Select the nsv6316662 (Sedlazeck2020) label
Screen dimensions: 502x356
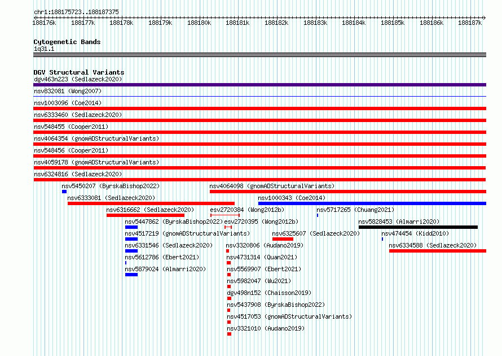150,210
